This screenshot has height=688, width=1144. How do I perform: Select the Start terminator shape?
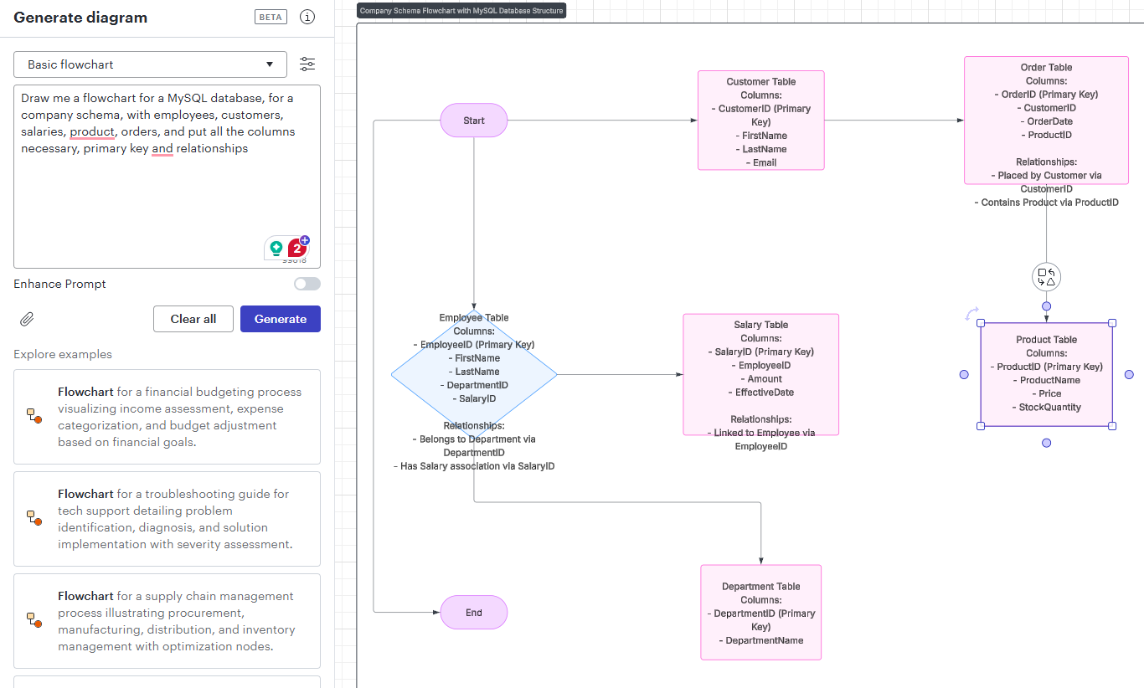pyautogui.click(x=474, y=121)
